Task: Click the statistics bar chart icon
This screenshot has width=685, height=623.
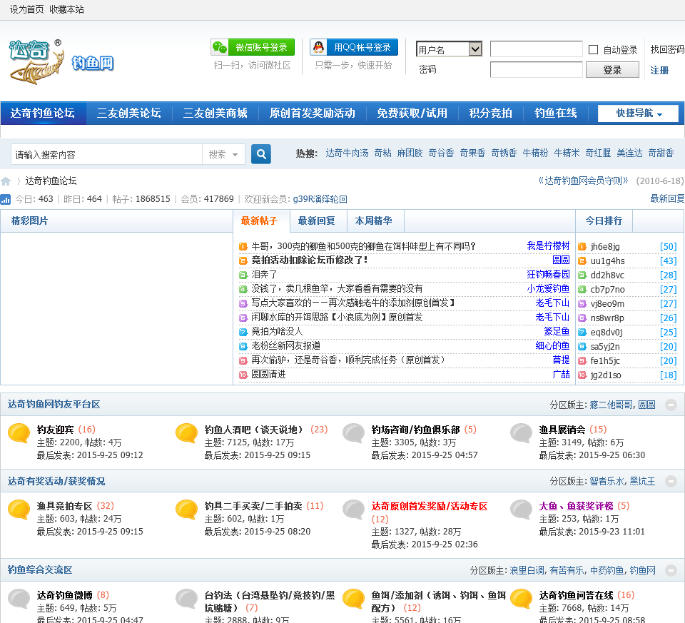Action: (x=6, y=200)
